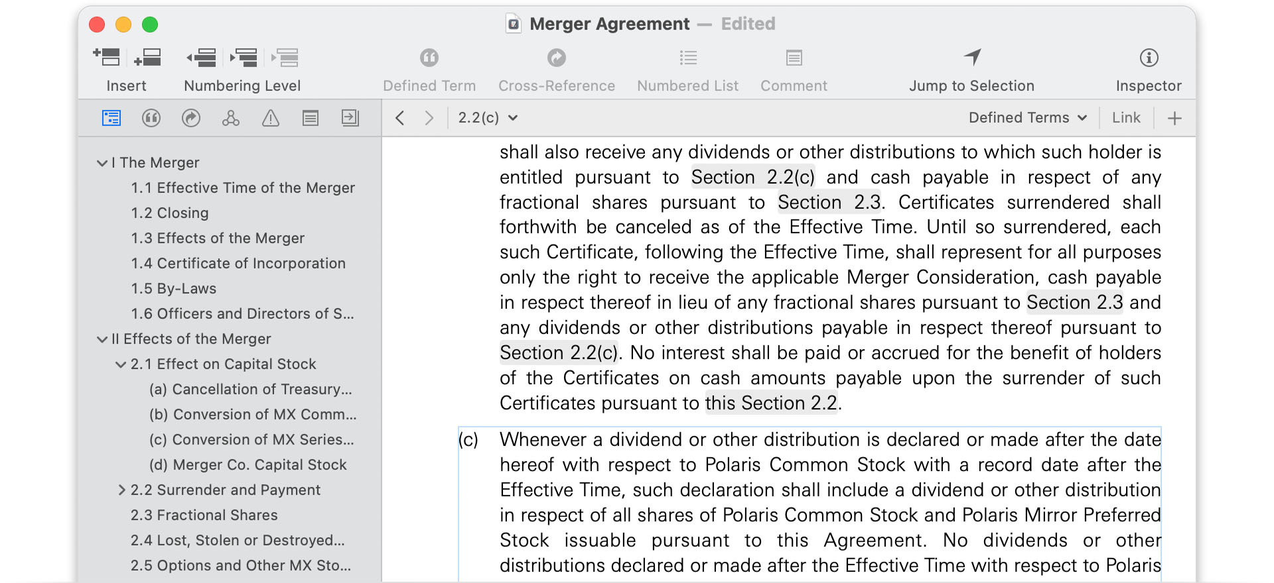The image size is (1274, 583).
Task: Show defined terms list in sidebar
Action: point(151,118)
